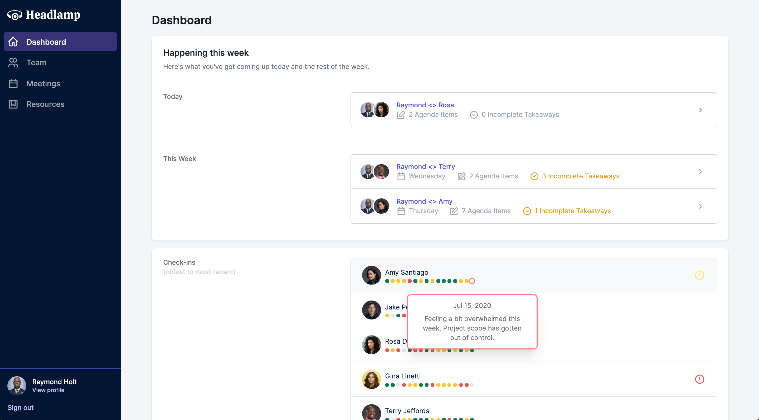Go to the Team section
Viewport: 759px width, 420px height.
tap(36, 63)
